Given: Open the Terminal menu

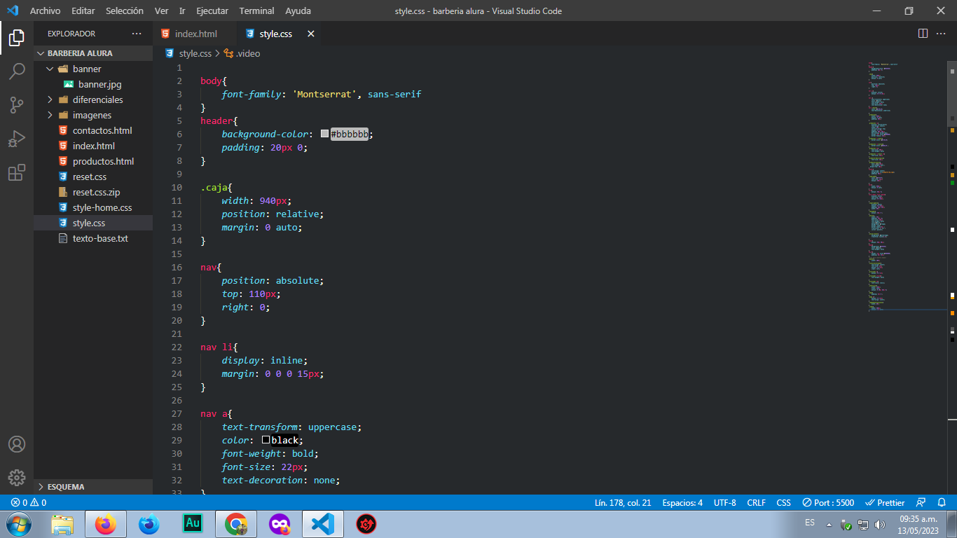Looking at the screenshot, I should click(256, 11).
